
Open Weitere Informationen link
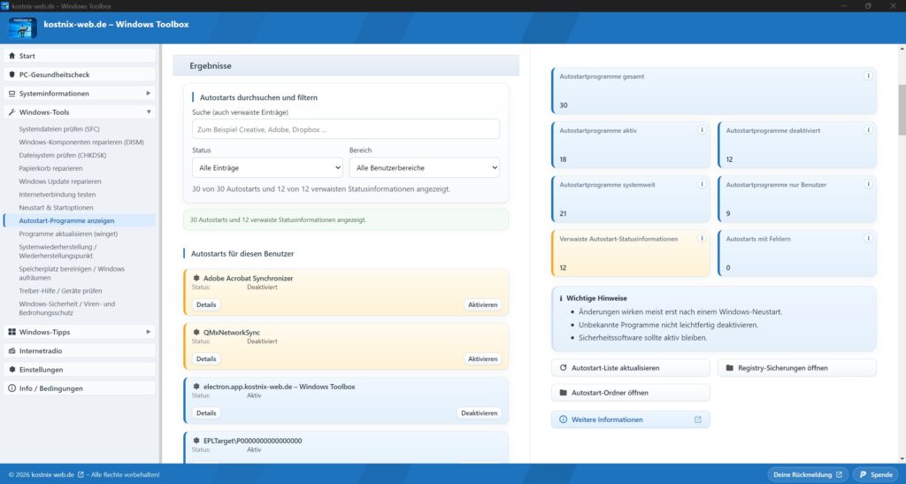(630, 420)
